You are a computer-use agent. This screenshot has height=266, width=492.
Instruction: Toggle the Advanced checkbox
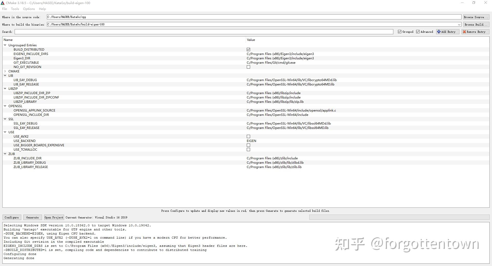click(x=418, y=32)
